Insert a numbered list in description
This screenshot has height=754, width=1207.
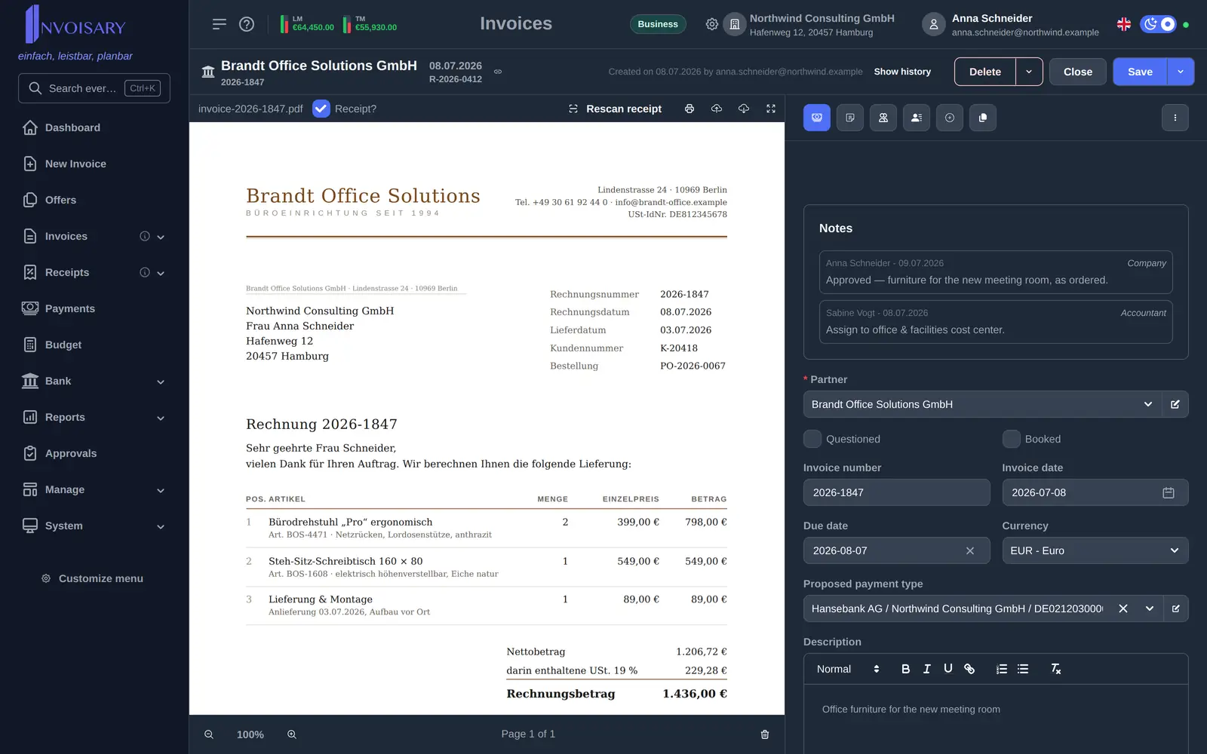(1002, 669)
